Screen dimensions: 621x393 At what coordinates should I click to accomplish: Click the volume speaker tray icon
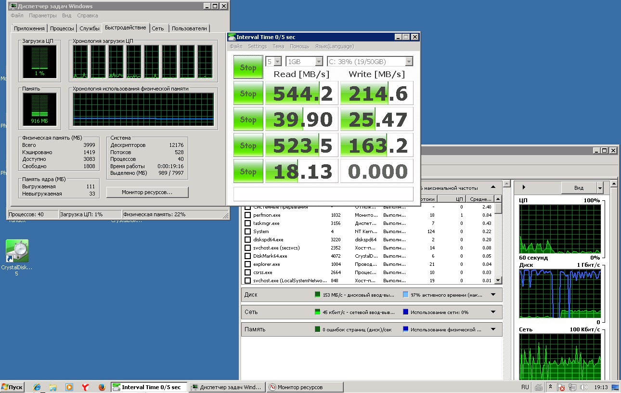click(x=584, y=387)
